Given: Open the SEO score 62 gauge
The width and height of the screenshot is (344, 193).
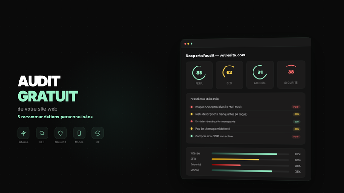Looking at the screenshot, I should [x=229, y=75].
